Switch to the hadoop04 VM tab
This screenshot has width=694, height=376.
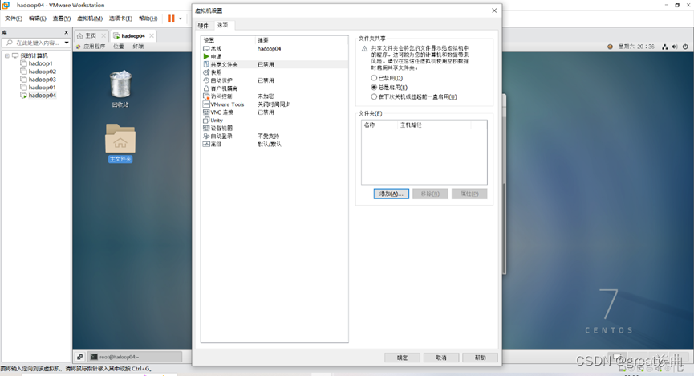pos(133,36)
